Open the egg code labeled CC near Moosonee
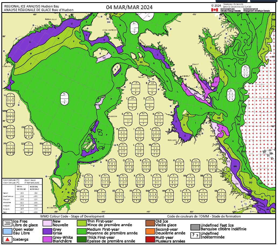This screenshot has width=278, height=245. pyautogui.click(x=84, y=196)
